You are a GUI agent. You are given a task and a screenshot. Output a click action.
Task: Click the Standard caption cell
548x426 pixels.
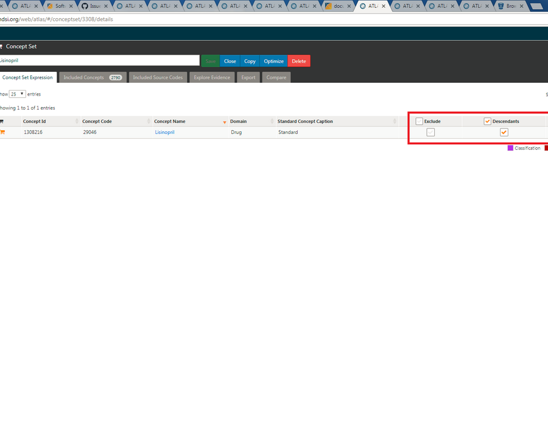288,132
